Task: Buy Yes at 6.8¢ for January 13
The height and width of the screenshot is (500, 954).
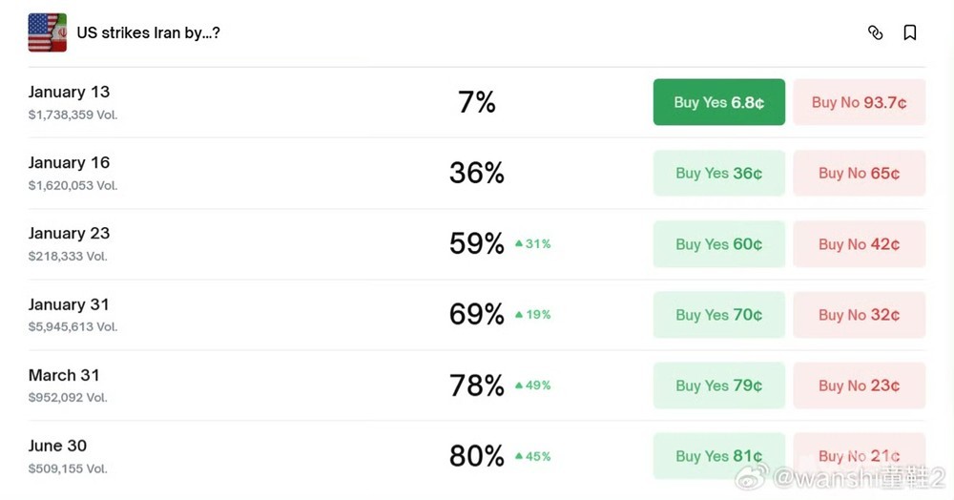Action: [718, 102]
